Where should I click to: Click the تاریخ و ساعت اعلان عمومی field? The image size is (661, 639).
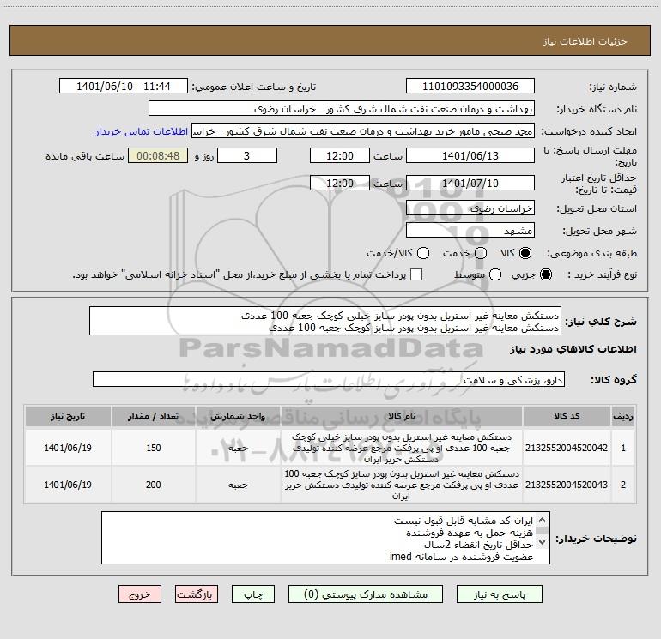(124, 86)
